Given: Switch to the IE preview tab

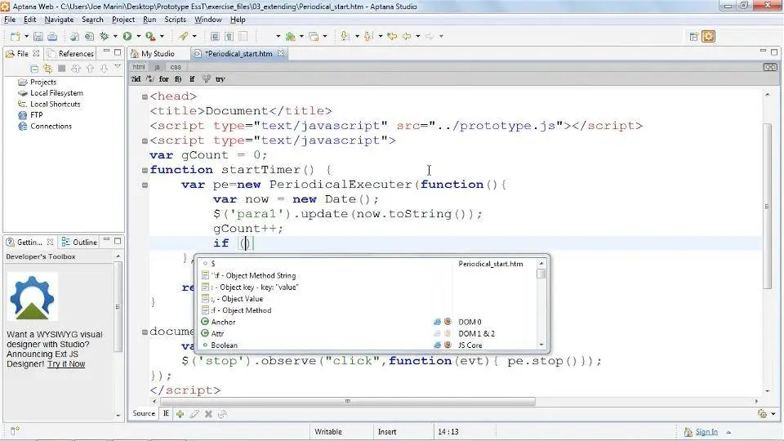Looking at the screenshot, I should pyautogui.click(x=166, y=413).
